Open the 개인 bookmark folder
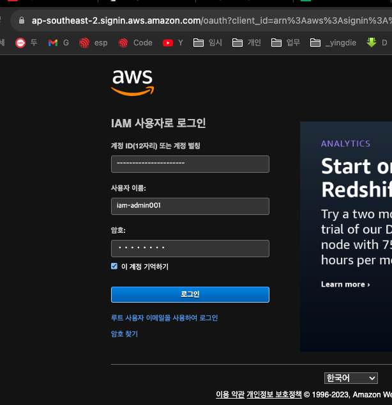392x405 pixels. 246,43
